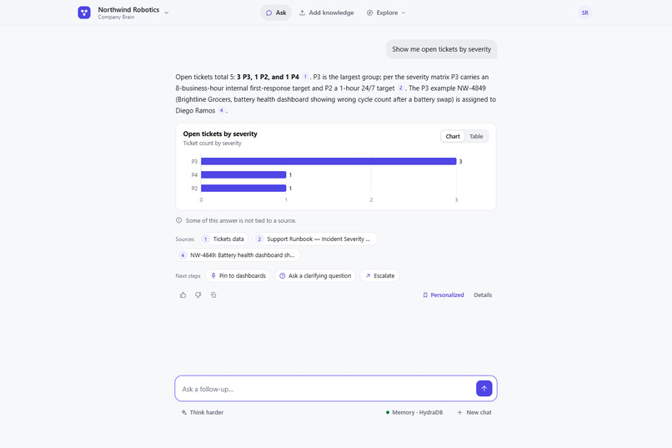Click the thumbs down feedback icon
Screen dimensions: 672x448
pyautogui.click(x=198, y=295)
